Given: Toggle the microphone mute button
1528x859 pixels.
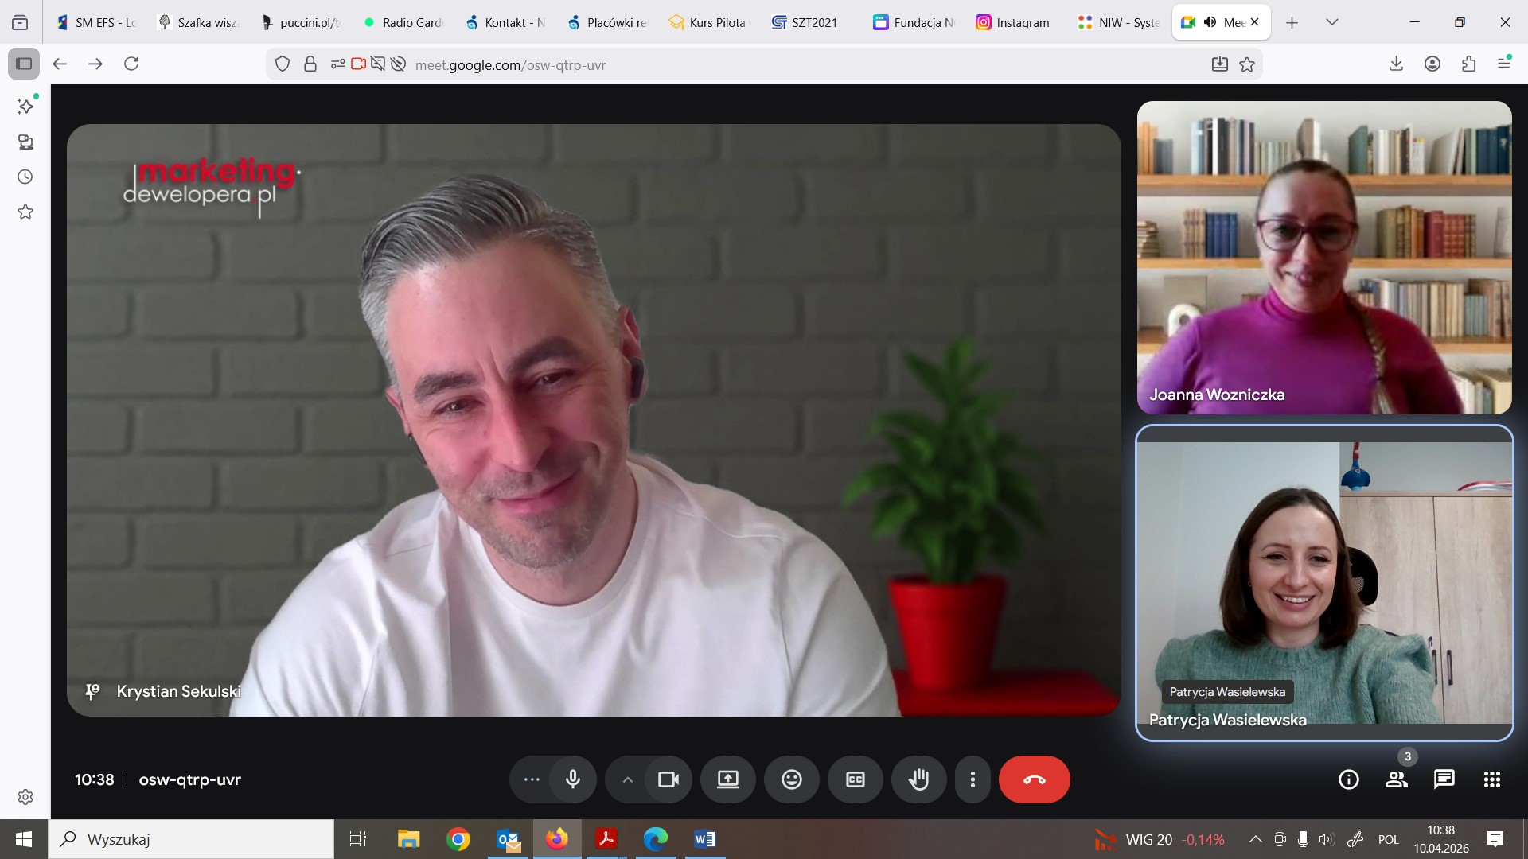Looking at the screenshot, I should pos(572,779).
